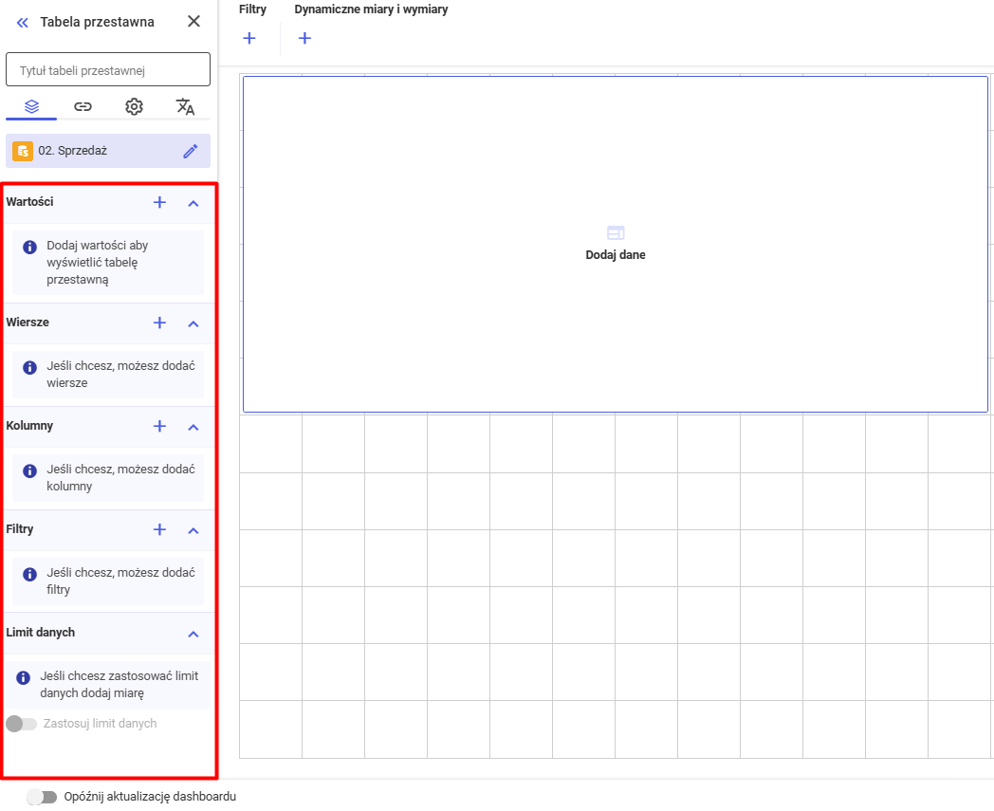Open the gear settings tab
Image resolution: width=994 pixels, height=811 pixels.
[134, 106]
